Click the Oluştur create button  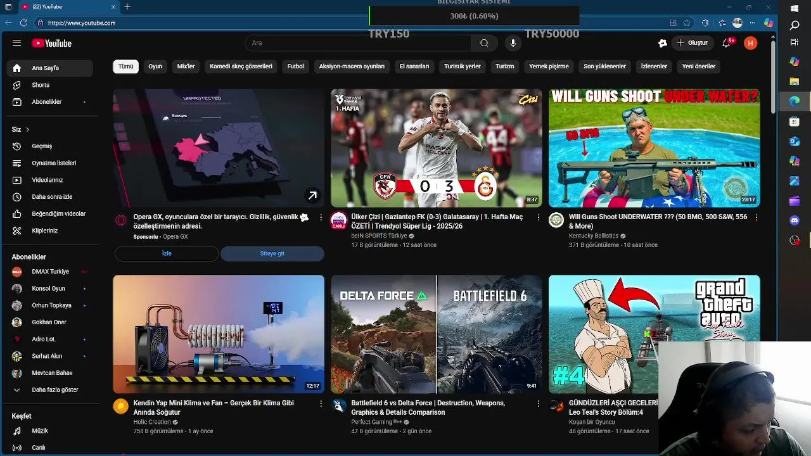692,43
